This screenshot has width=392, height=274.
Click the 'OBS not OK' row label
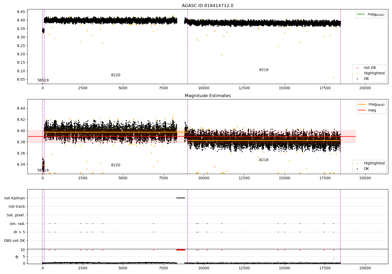click(x=14, y=241)
